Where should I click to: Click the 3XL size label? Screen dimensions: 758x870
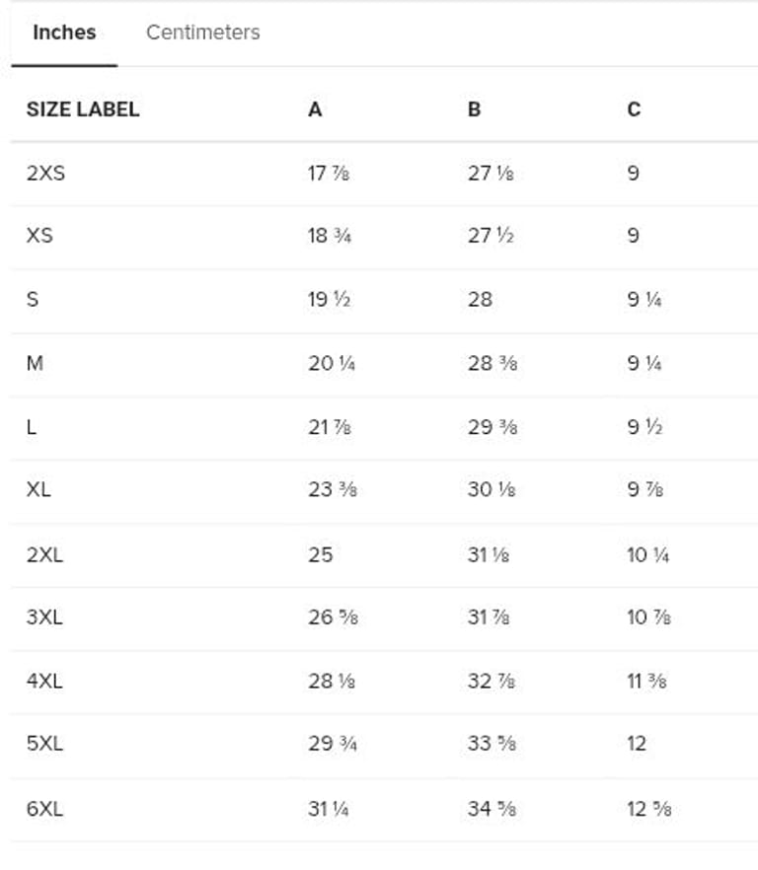click(x=44, y=617)
